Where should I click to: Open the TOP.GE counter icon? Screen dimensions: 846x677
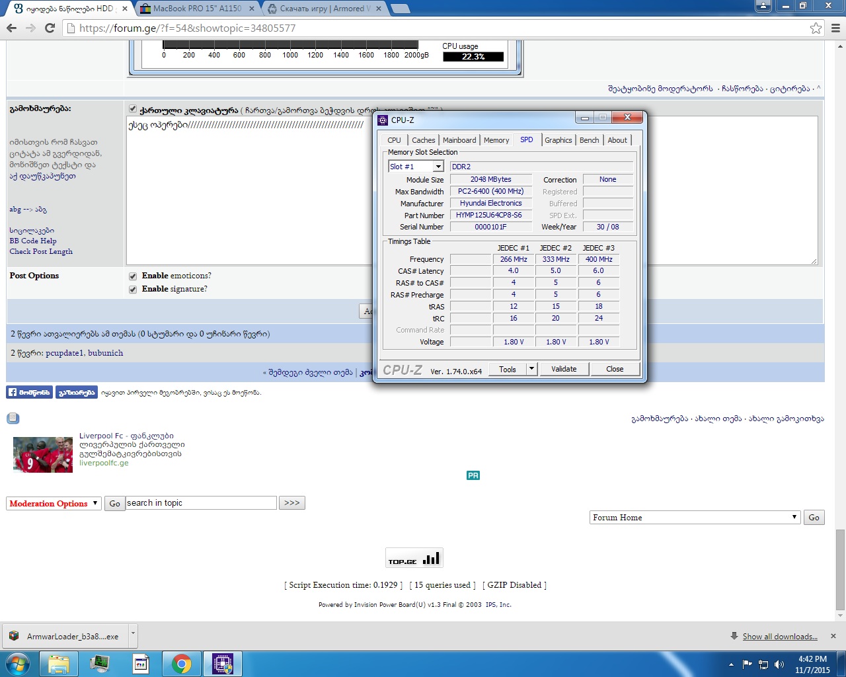tap(414, 558)
